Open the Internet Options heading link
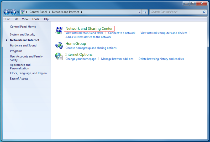210x142 pixels. tap(79, 55)
